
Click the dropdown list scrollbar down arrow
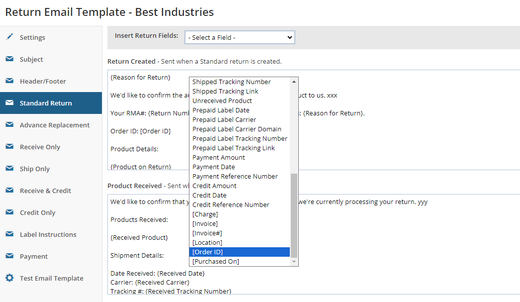(x=294, y=262)
